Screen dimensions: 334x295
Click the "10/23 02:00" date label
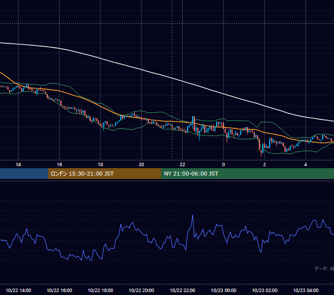265,290
